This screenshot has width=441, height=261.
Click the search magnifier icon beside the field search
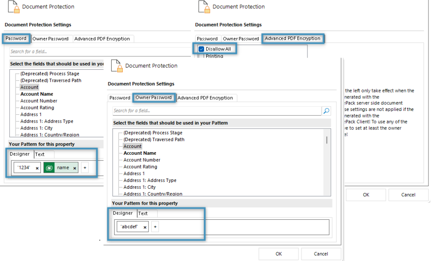click(326, 111)
